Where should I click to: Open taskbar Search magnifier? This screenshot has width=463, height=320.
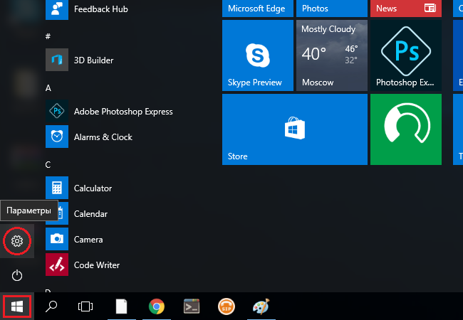tap(51, 306)
